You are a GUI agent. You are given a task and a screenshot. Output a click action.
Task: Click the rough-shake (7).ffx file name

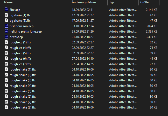(x=23, y=102)
